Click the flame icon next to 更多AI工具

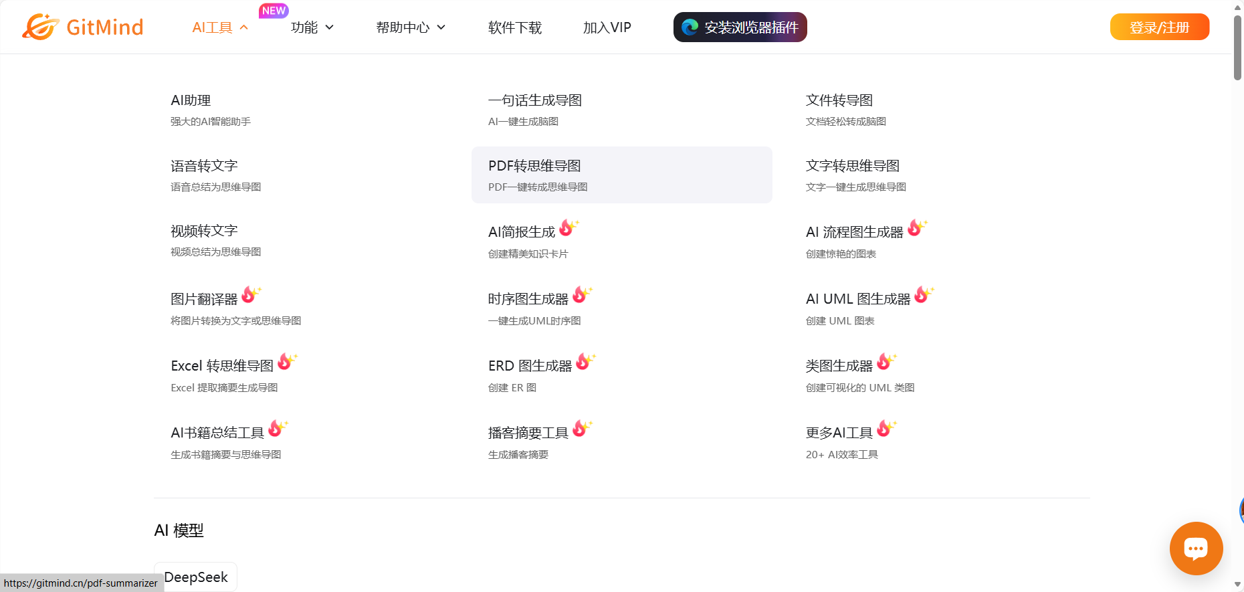[886, 429]
